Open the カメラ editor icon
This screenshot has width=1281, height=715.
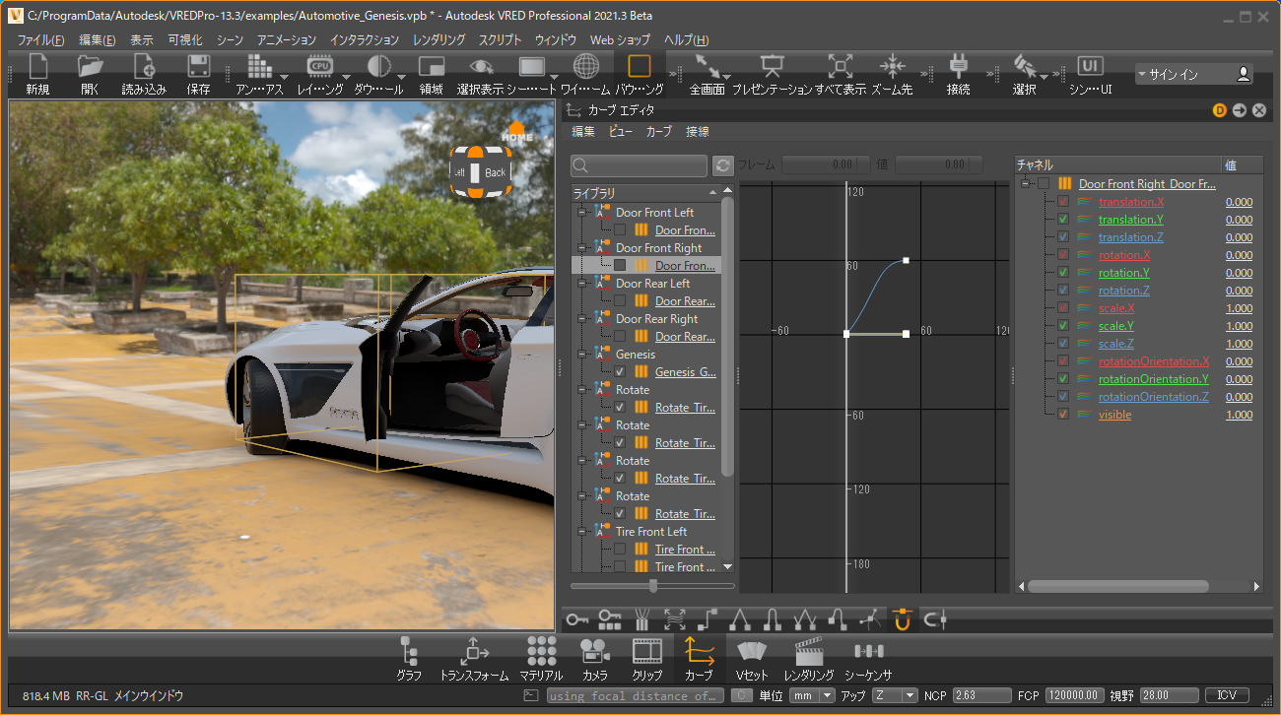coord(594,651)
